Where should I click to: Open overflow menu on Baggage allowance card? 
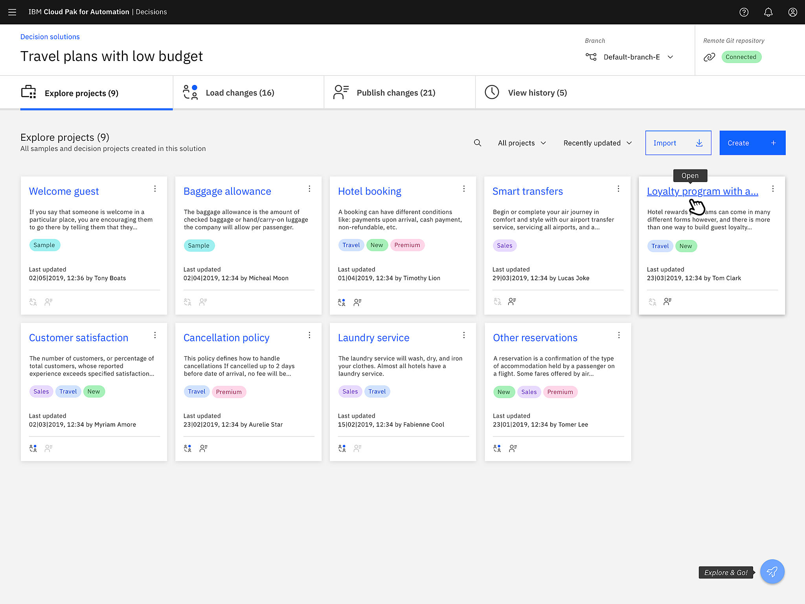pos(310,189)
